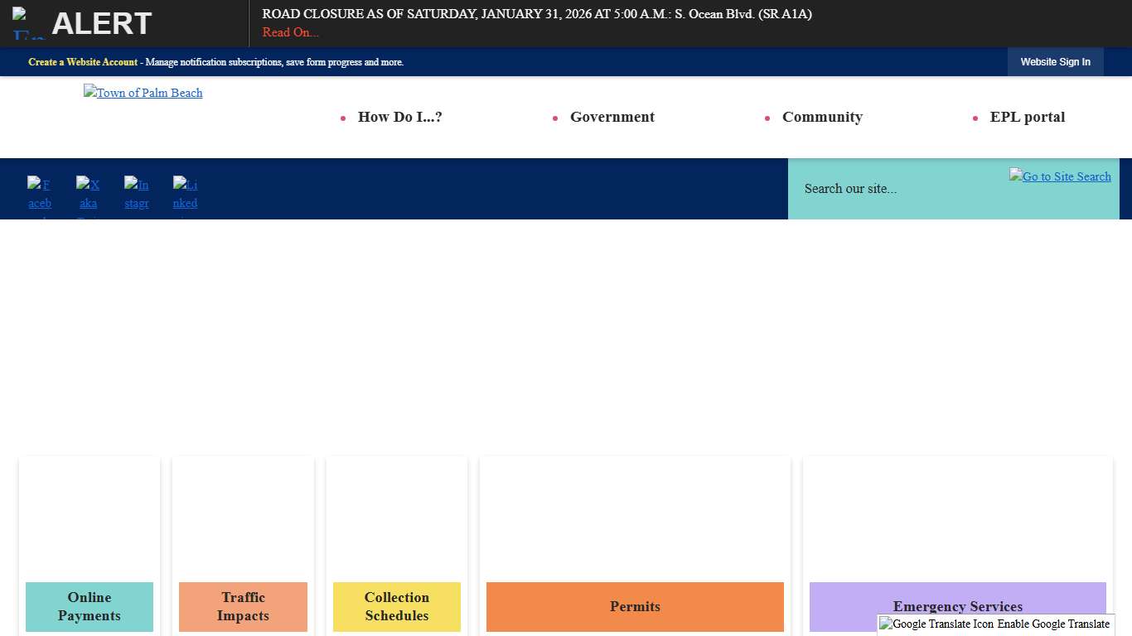Screen dimensions: 1132x636
Task: Click the Google Translate icon
Action: 936,624
